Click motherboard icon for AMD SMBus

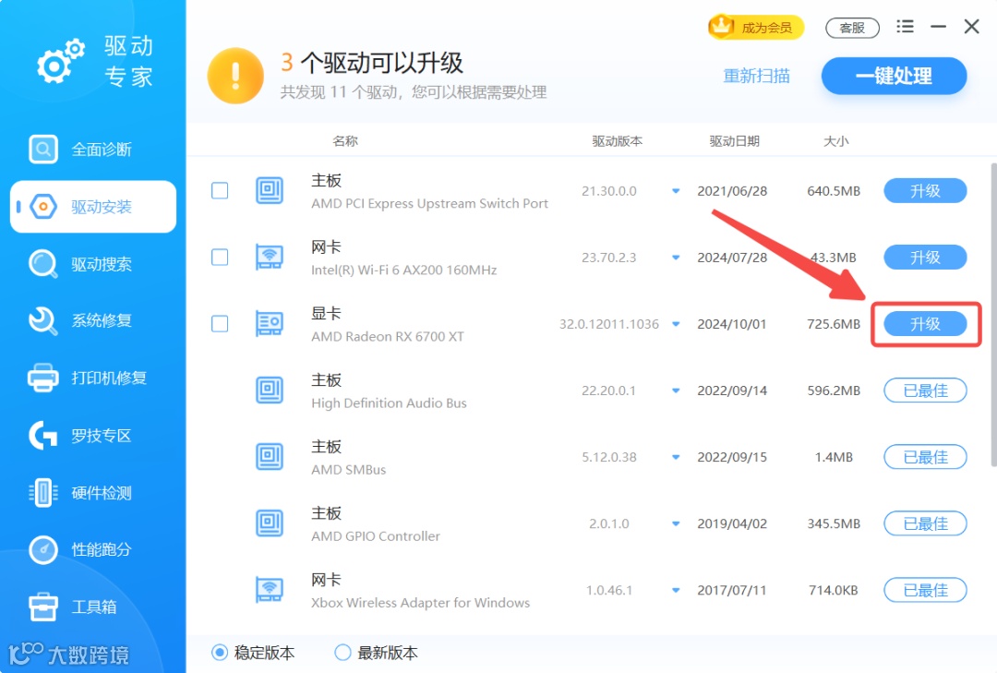(x=270, y=457)
